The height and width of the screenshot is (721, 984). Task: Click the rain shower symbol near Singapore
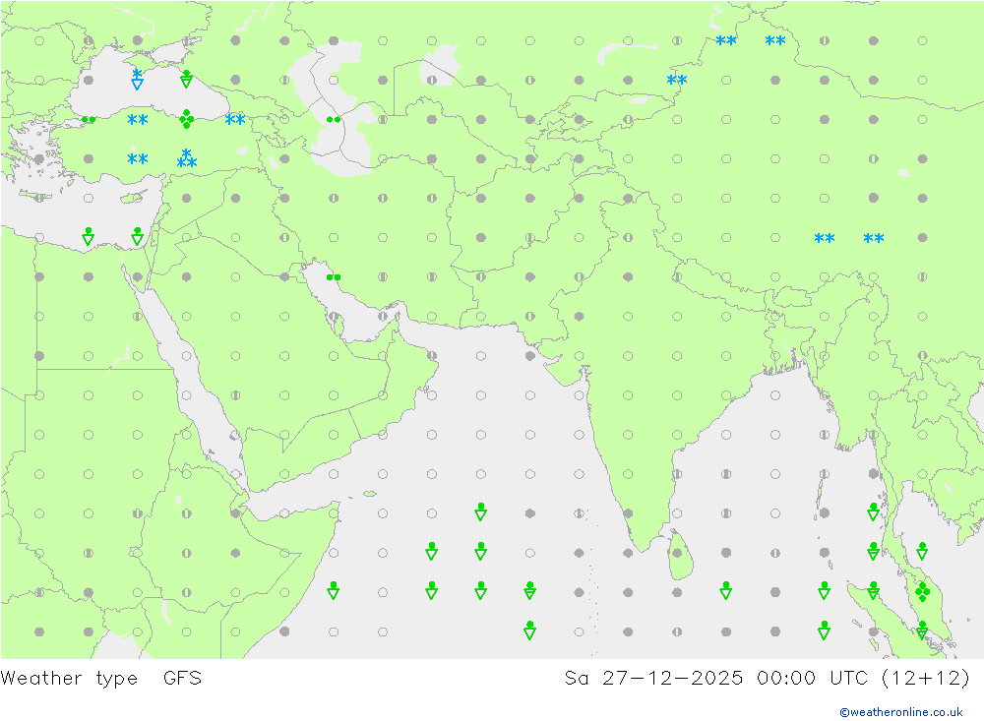click(923, 631)
